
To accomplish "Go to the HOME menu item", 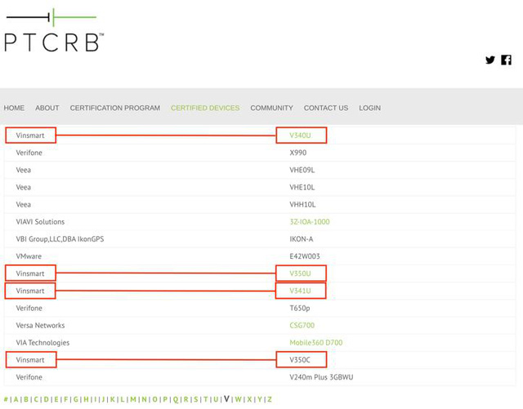I will [x=14, y=108].
